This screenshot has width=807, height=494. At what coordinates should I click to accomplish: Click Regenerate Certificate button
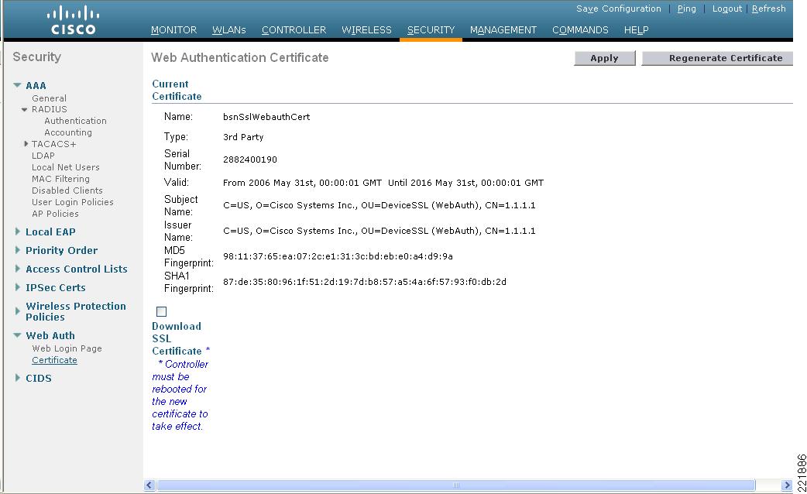point(719,58)
